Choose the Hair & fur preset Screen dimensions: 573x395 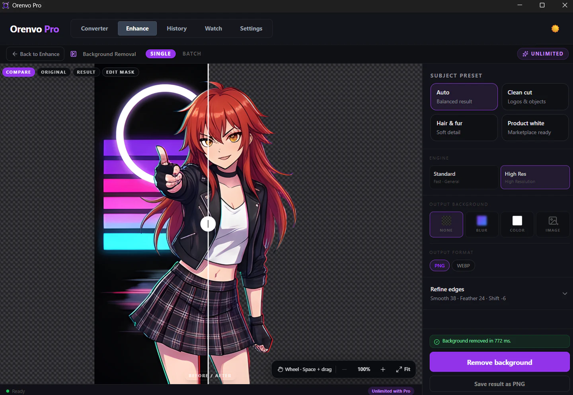[464, 128]
